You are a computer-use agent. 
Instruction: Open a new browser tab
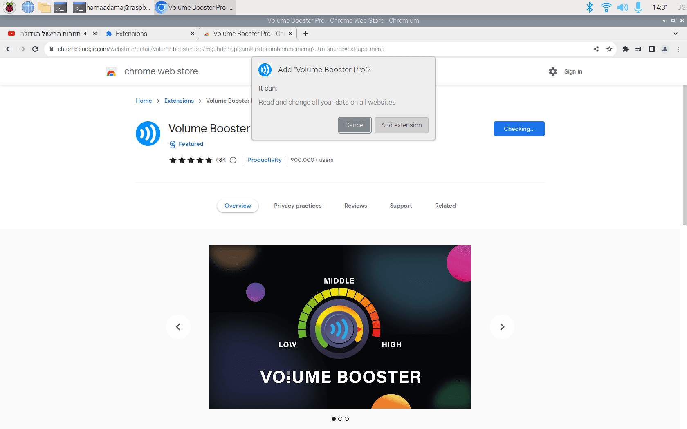[306, 34]
